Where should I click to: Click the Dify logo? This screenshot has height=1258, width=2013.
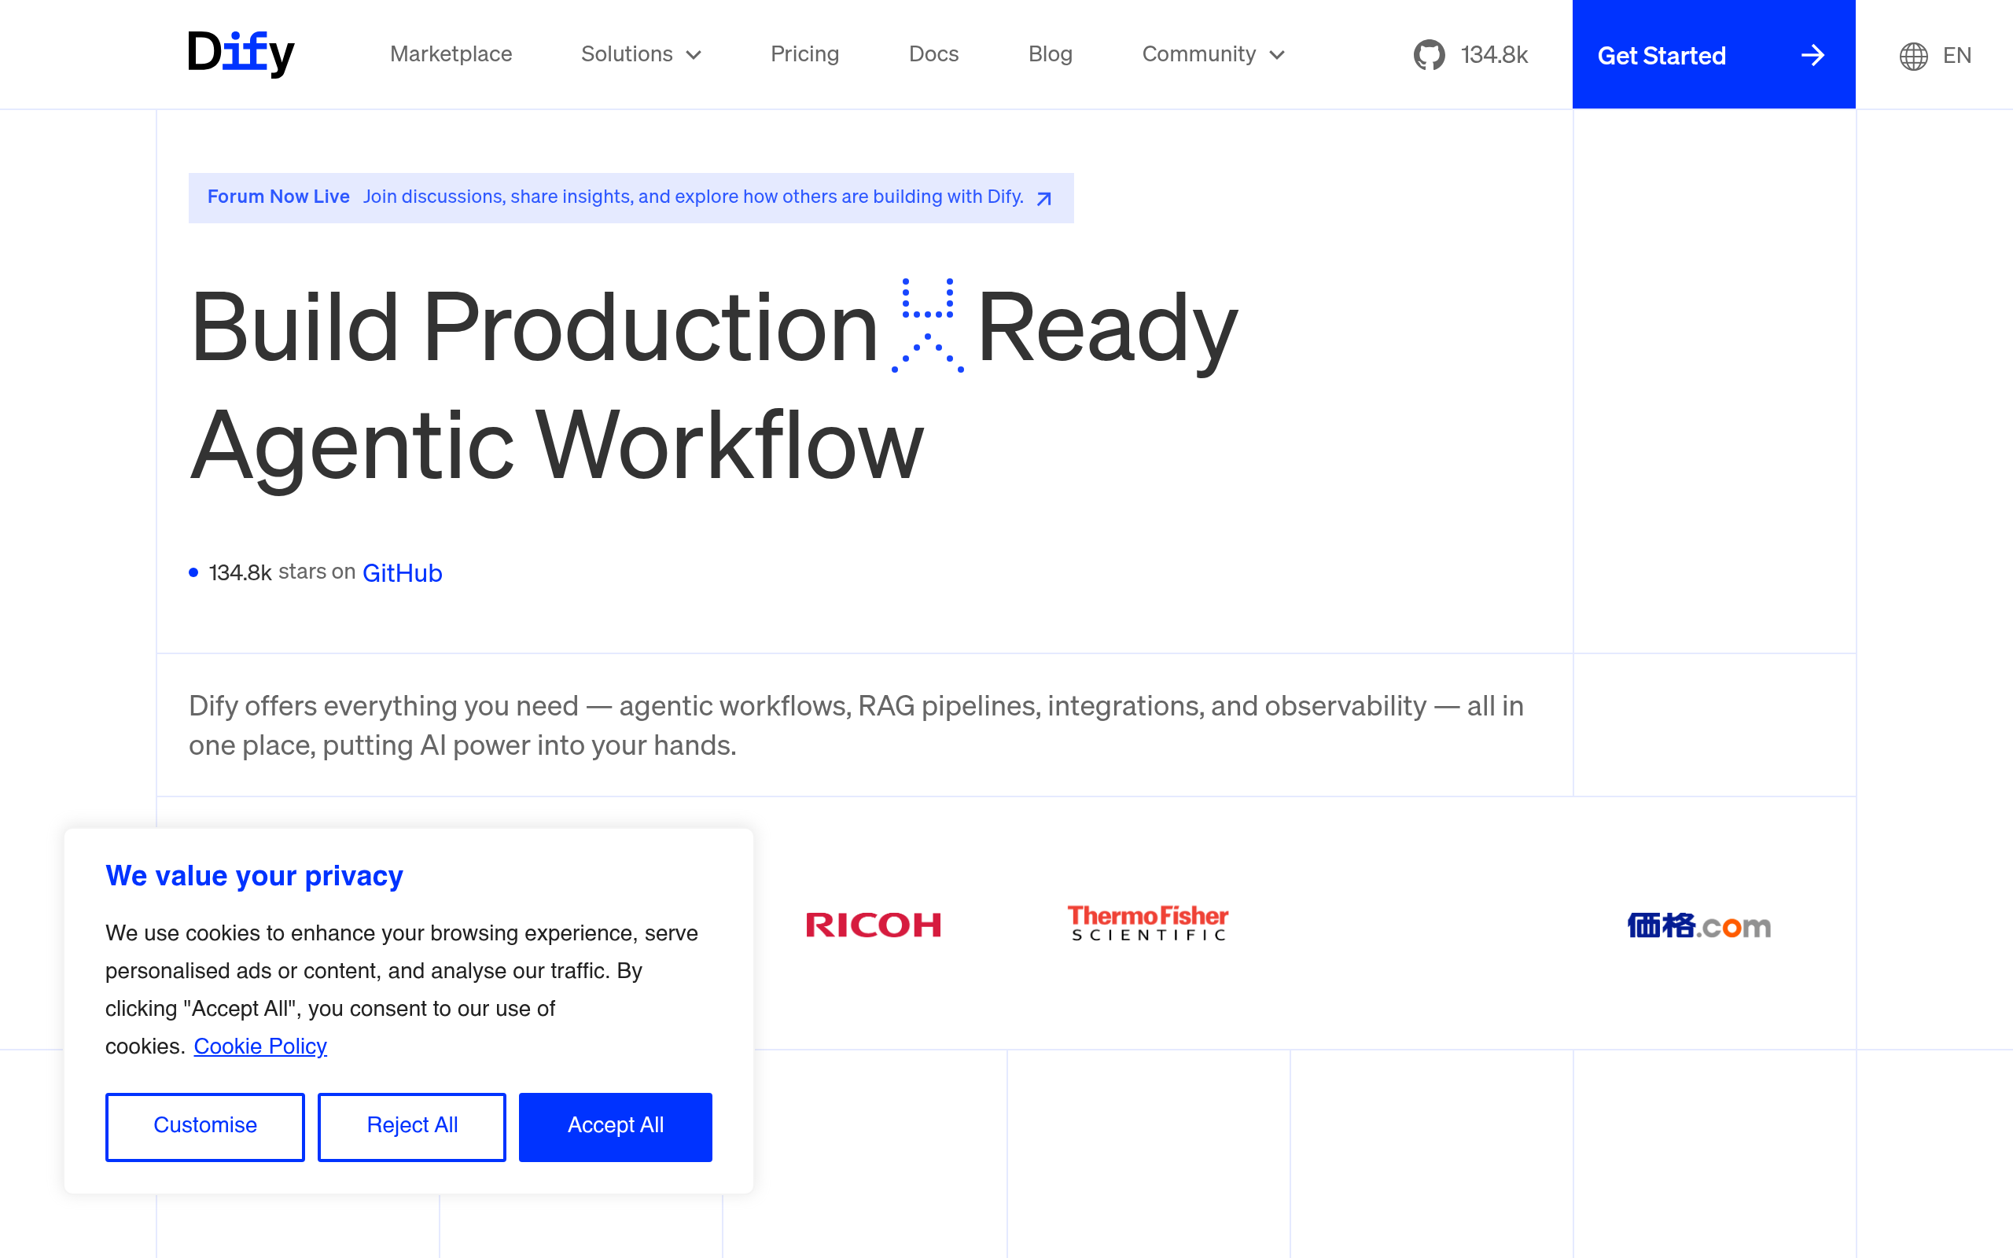point(241,53)
